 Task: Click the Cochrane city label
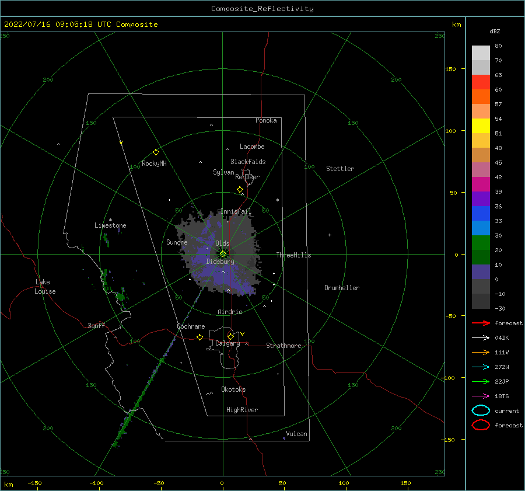[x=191, y=326]
